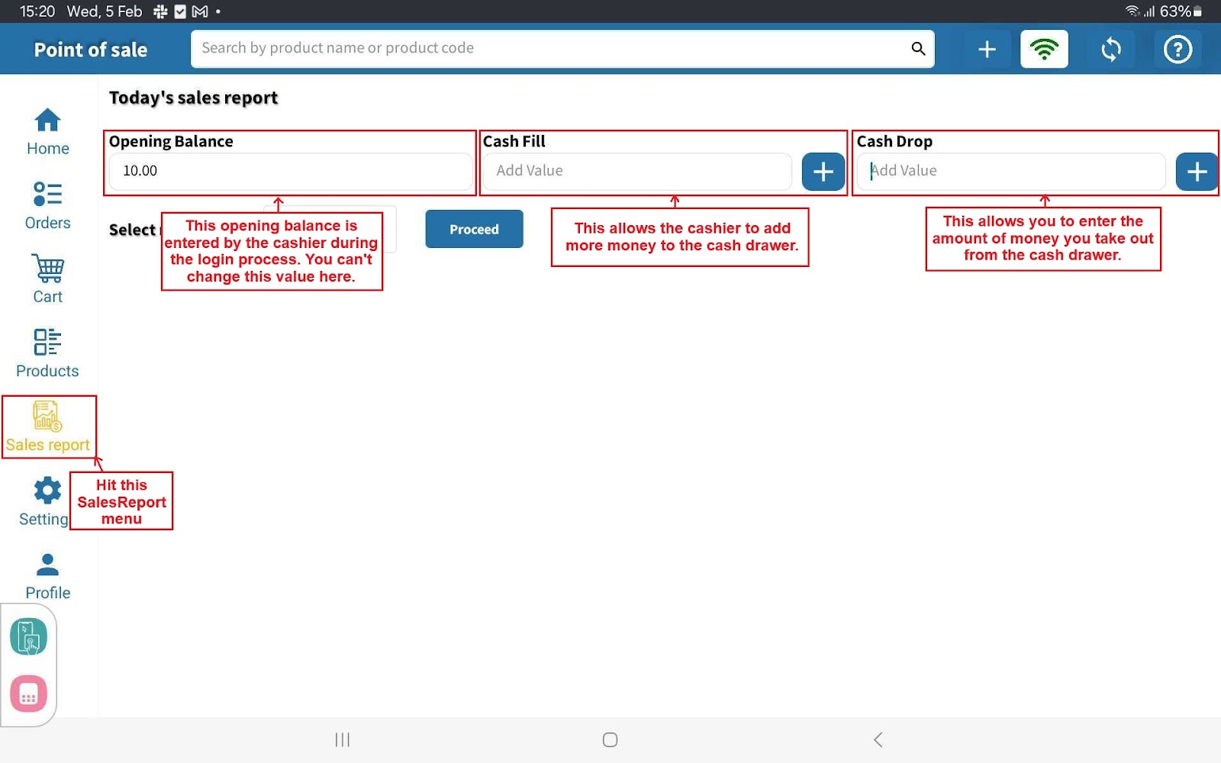This screenshot has height=763, width=1221.
Task: Toggle the green Wi-Fi connectivity button
Action: click(x=1044, y=50)
